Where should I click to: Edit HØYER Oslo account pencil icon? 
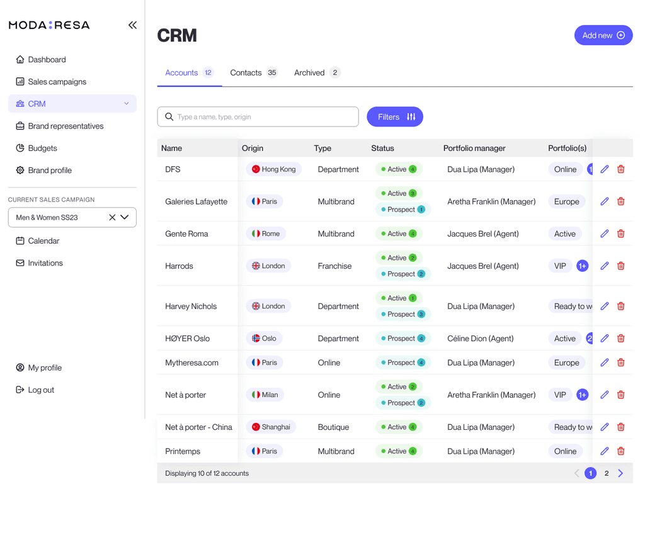(604, 339)
